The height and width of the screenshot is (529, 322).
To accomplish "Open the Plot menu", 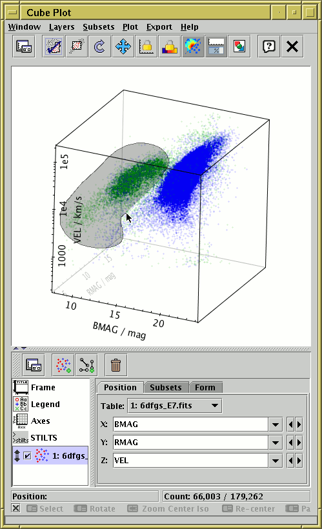I will click(130, 27).
